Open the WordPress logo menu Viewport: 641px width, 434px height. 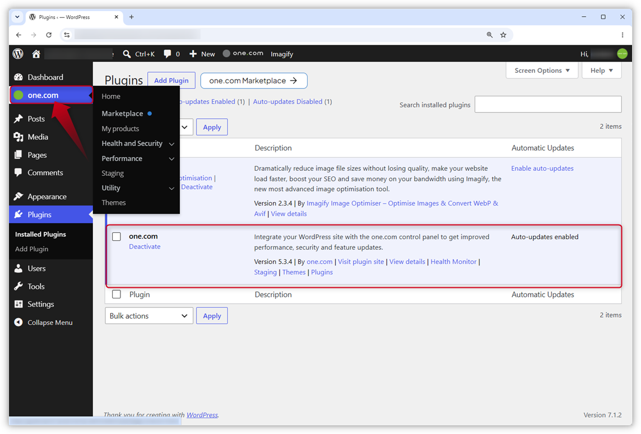click(18, 54)
